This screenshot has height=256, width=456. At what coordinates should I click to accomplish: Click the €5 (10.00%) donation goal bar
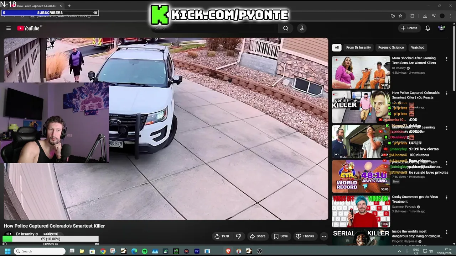[x=51, y=239]
